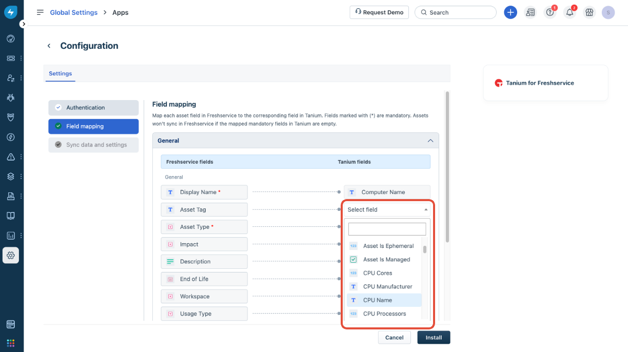Image resolution: width=628 pixels, height=352 pixels.
Task: Click the Request Demo button
Action: 379,12
